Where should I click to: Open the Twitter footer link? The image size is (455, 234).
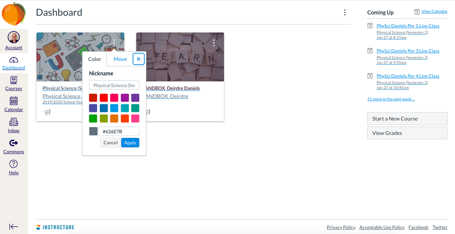[x=440, y=227]
